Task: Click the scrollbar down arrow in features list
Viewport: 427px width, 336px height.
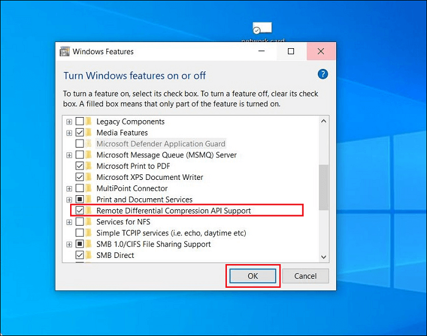Action: [323, 257]
